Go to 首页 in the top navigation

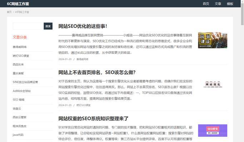pos(206,4)
